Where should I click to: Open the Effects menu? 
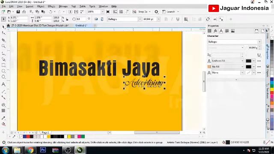point(51,6)
